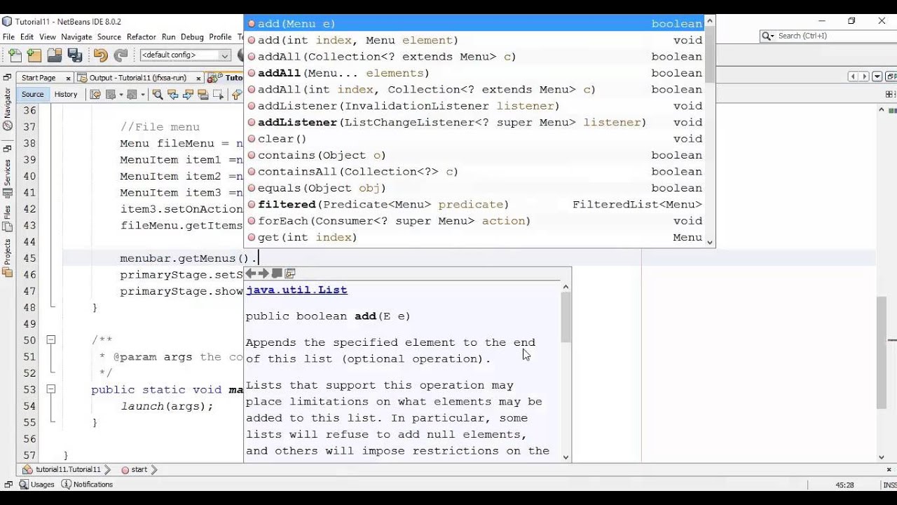Open the Debug menu
Viewport: 897px width, 505px height.
tap(192, 36)
